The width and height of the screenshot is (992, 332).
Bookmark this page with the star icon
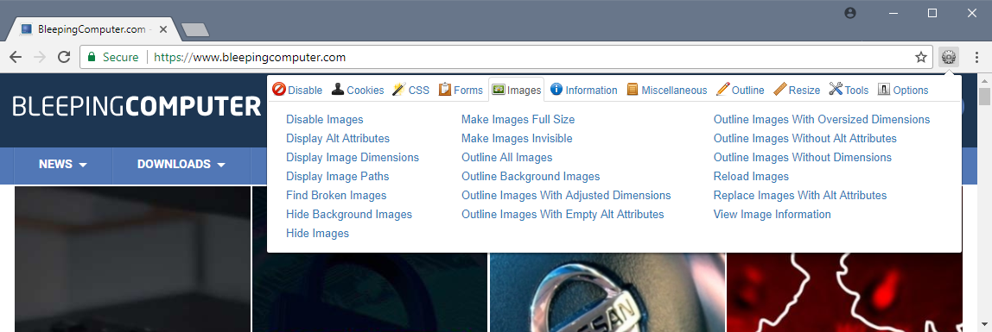click(921, 58)
